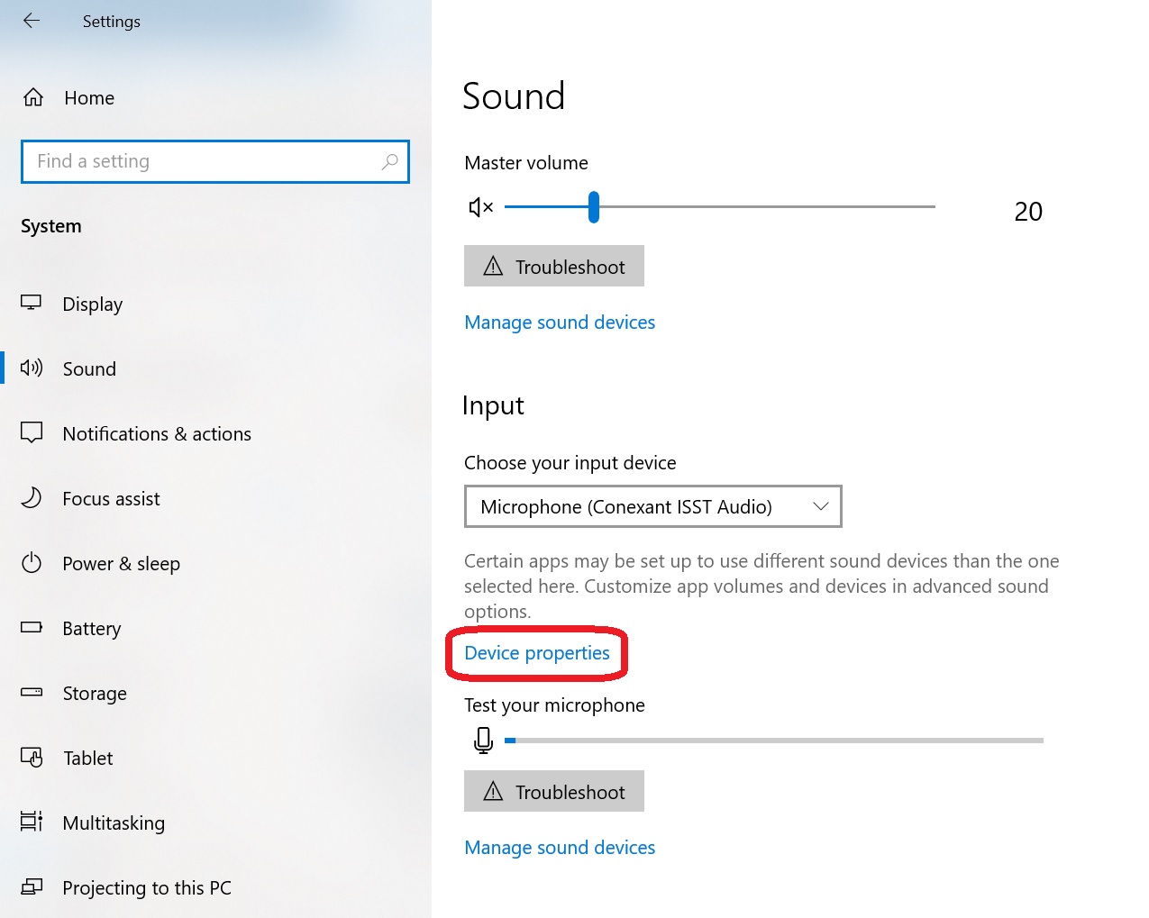The height and width of the screenshot is (918, 1149).
Task: Select the Battery icon in sidebar
Action: pyautogui.click(x=31, y=628)
